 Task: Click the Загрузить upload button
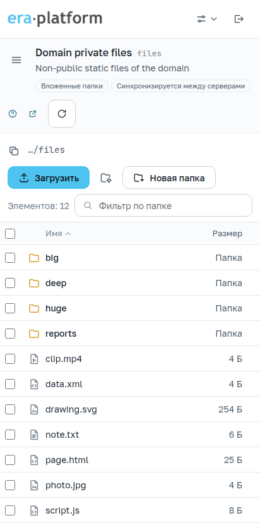pyautogui.click(x=49, y=178)
